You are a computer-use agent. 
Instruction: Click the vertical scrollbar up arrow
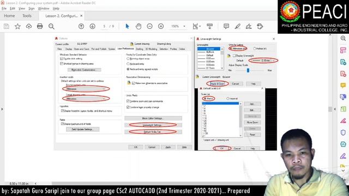tap(330, 35)
